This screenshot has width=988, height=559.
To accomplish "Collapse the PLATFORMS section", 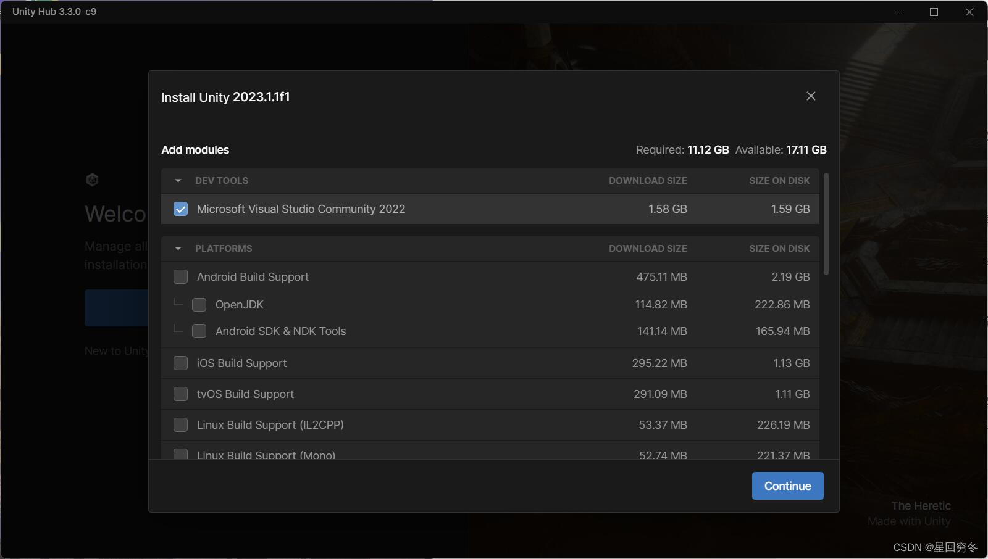I will [178, 248].
